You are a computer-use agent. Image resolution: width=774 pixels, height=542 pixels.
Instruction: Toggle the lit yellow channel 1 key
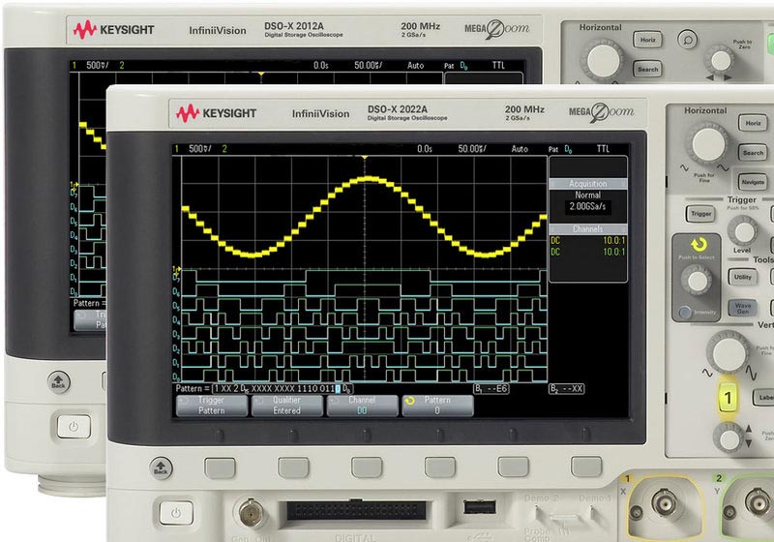728,398
